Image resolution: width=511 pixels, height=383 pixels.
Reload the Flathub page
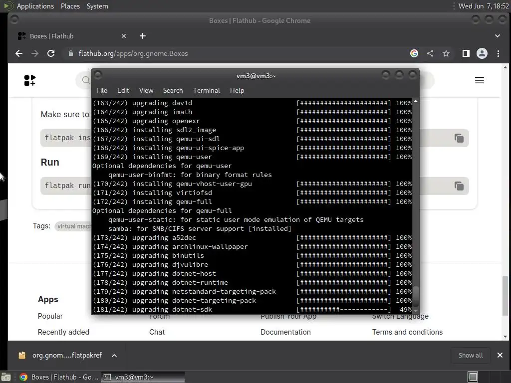pyautogui.click(x=51, y=53)
